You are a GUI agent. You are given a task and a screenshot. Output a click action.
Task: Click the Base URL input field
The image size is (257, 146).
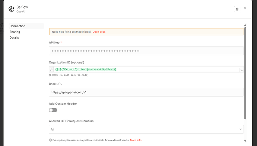coord(146,92)
